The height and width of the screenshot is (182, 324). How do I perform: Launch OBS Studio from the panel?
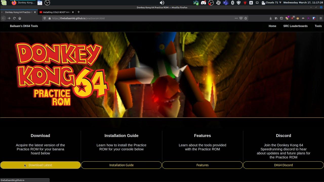click(47, 3)
